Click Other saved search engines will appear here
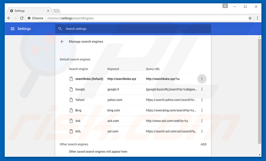The image size is (266, 161). point(98,152)
